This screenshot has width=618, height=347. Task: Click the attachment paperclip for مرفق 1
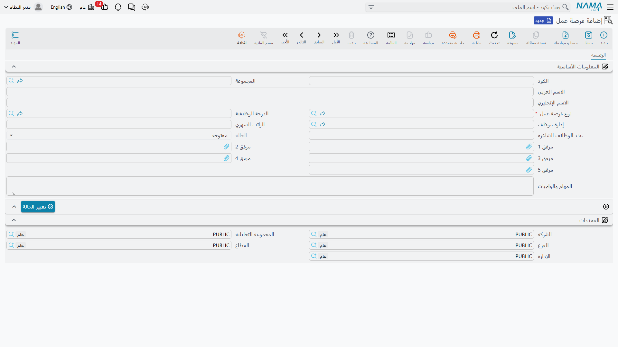click(x=529, y=147)
